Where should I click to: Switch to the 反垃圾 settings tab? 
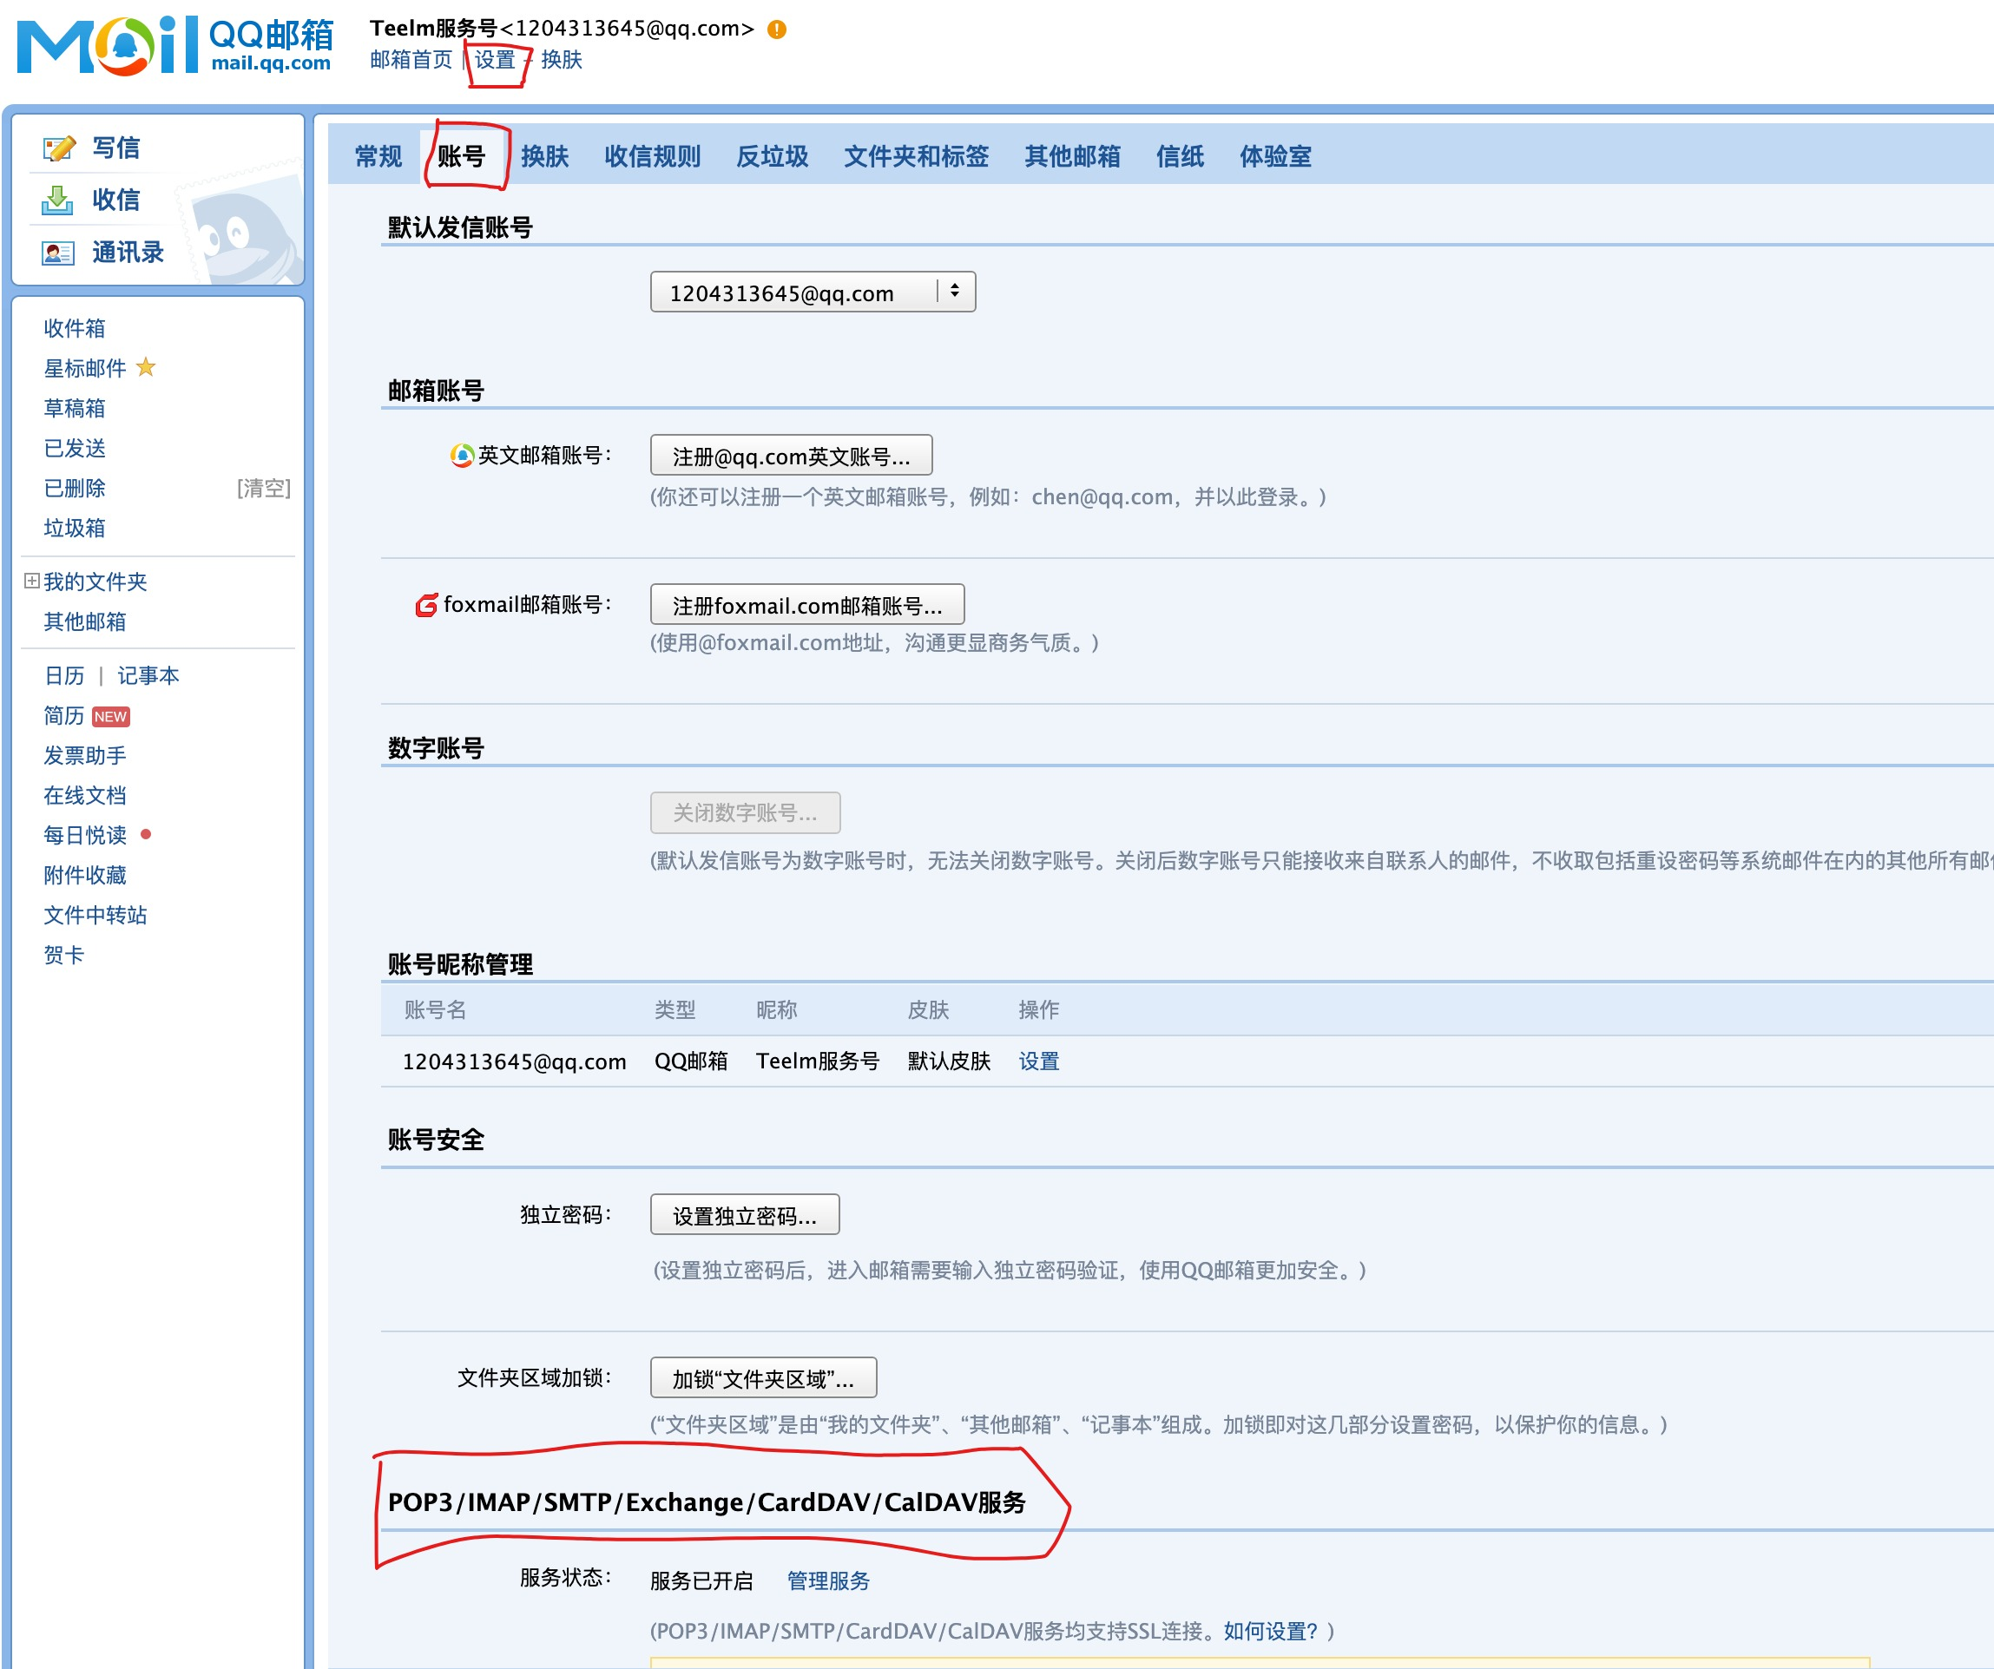tap(771, 156)
